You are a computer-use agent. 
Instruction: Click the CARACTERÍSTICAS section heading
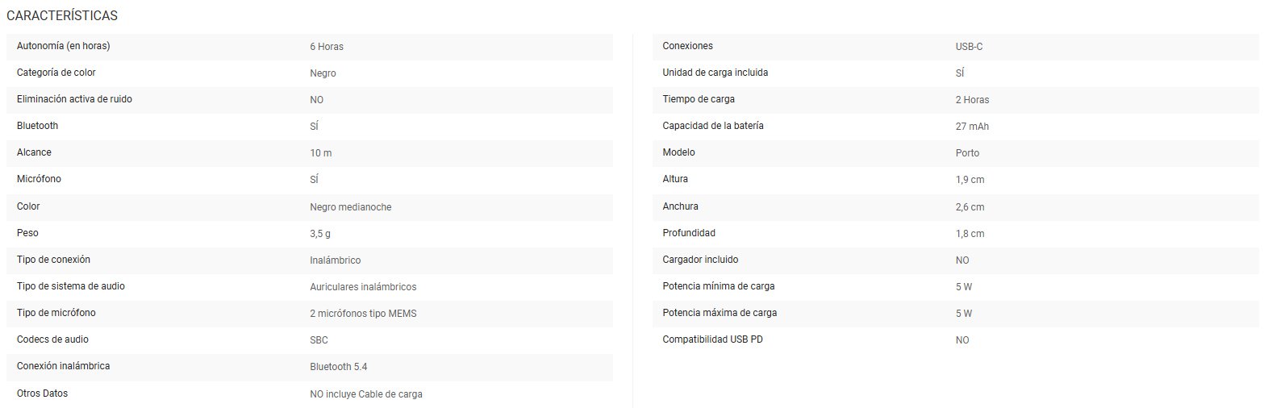[x=62, y=15]
